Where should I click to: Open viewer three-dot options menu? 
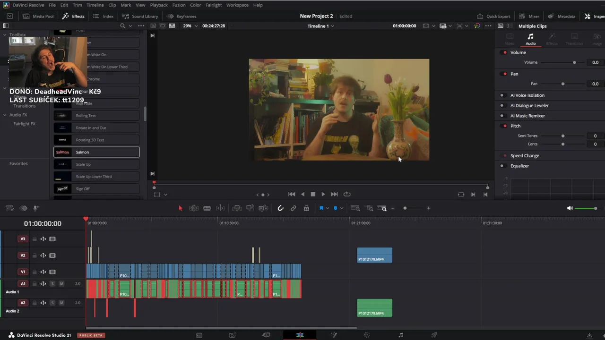(x=488, y=26)
